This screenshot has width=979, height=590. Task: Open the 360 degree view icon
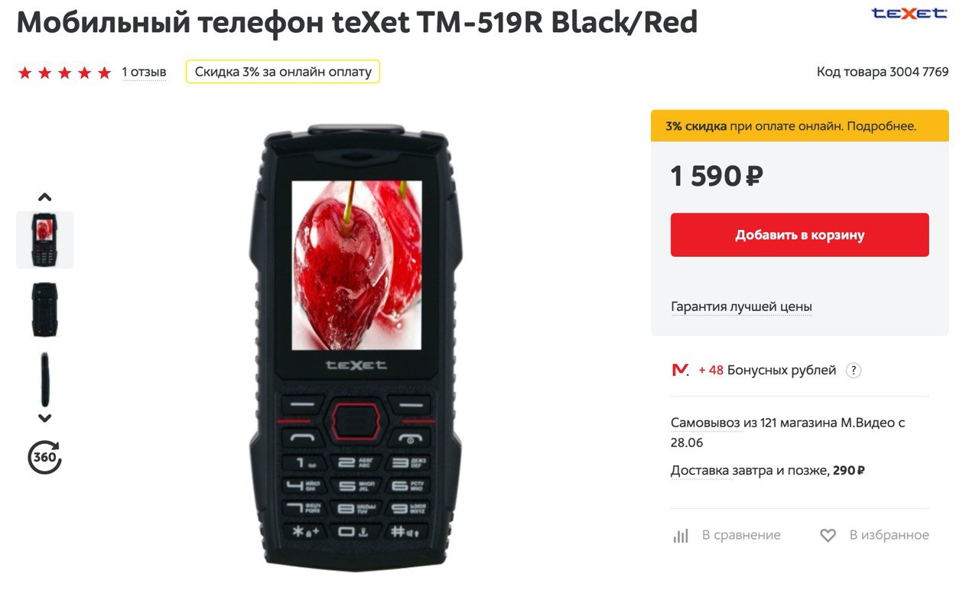(x=44, y=457)
